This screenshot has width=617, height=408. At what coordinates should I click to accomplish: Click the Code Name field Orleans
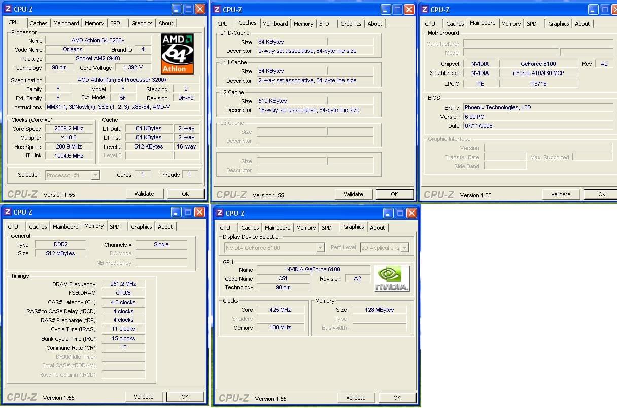73,49
